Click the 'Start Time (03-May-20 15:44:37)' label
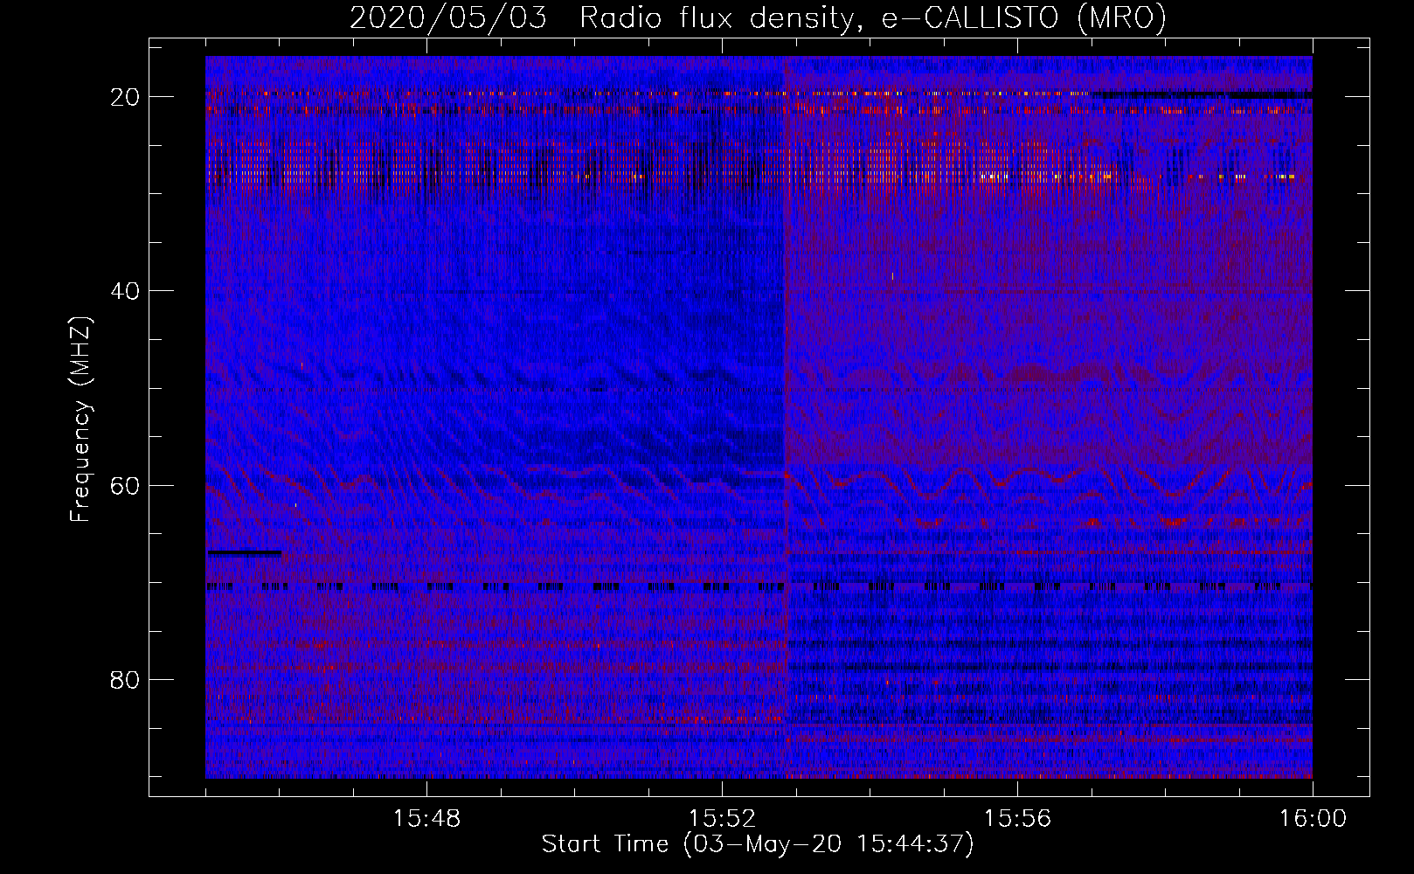Screen dimensions: 1414x874 click(758, 844)
